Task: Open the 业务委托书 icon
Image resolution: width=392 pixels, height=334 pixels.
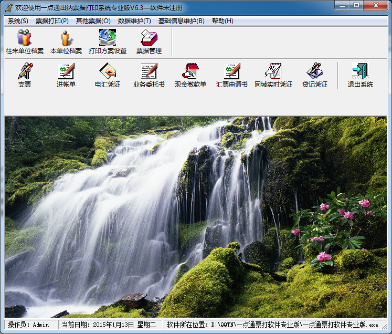Action: [x=149, y=75]
